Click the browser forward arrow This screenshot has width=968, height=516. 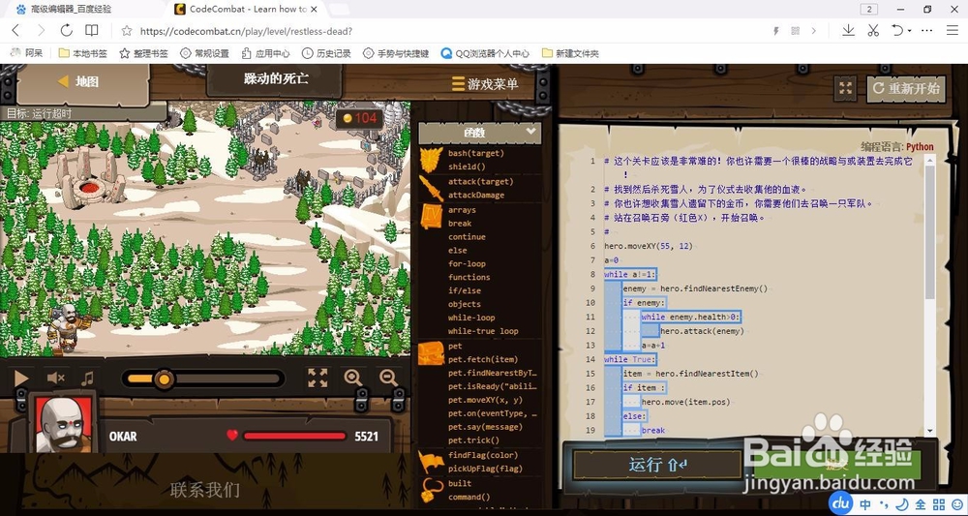pyautogui.click(x=41, y=30)
